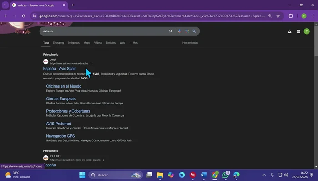Select the Todo results tab
The height and width of the screenshot is (181, 318).
click(x=46, y=43)
